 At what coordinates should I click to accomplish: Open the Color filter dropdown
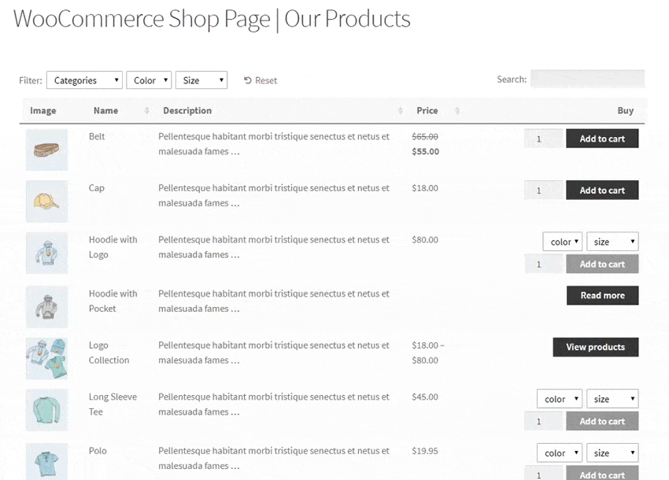point(149,79)
